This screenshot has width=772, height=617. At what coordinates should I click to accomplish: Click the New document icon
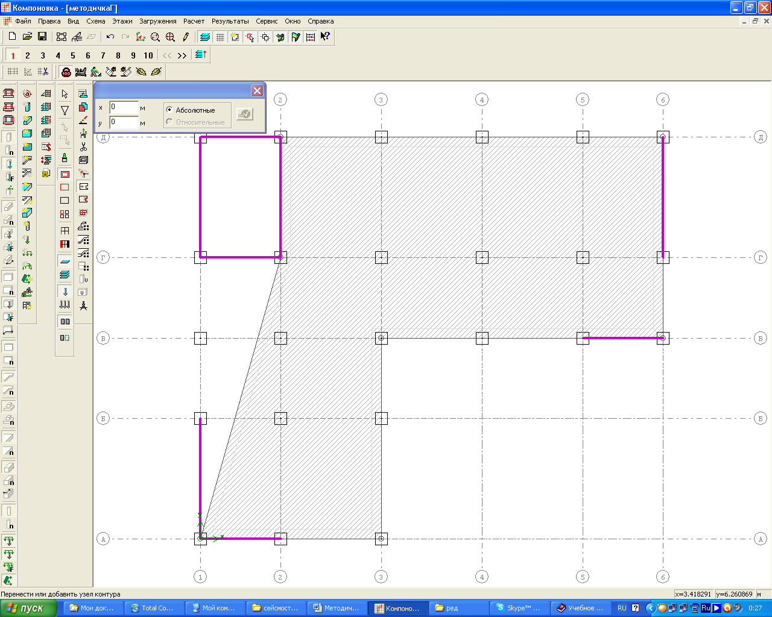pyautogui.click(x=12, y=37)
